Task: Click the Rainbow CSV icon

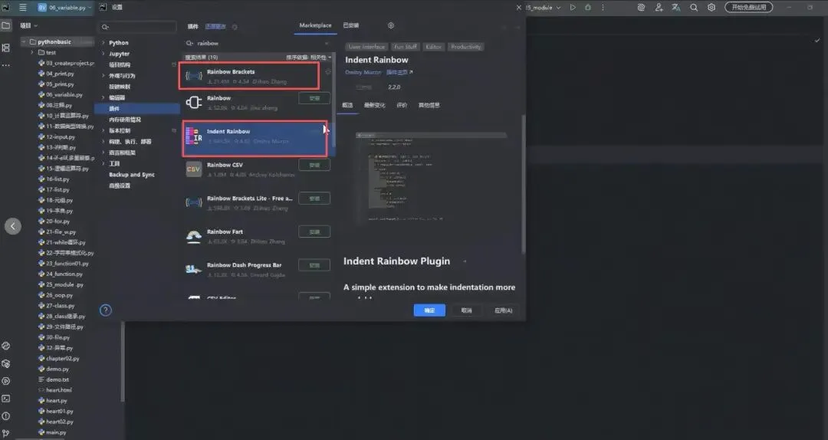Action: 194,169
